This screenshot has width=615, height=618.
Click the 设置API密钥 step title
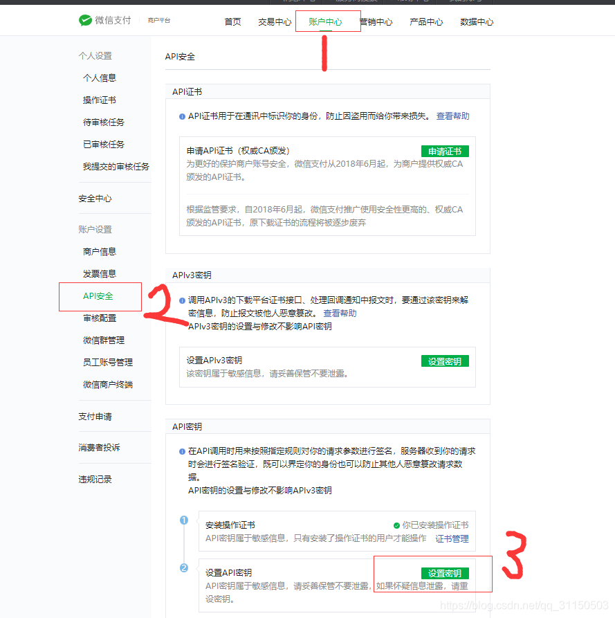coord(228,572)
